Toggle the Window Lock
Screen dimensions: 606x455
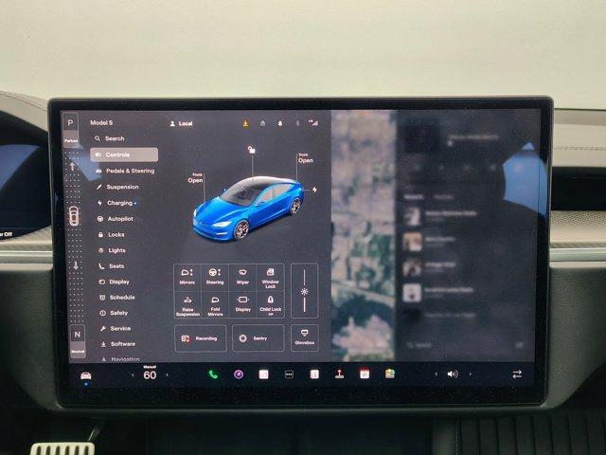coord(271,277)
